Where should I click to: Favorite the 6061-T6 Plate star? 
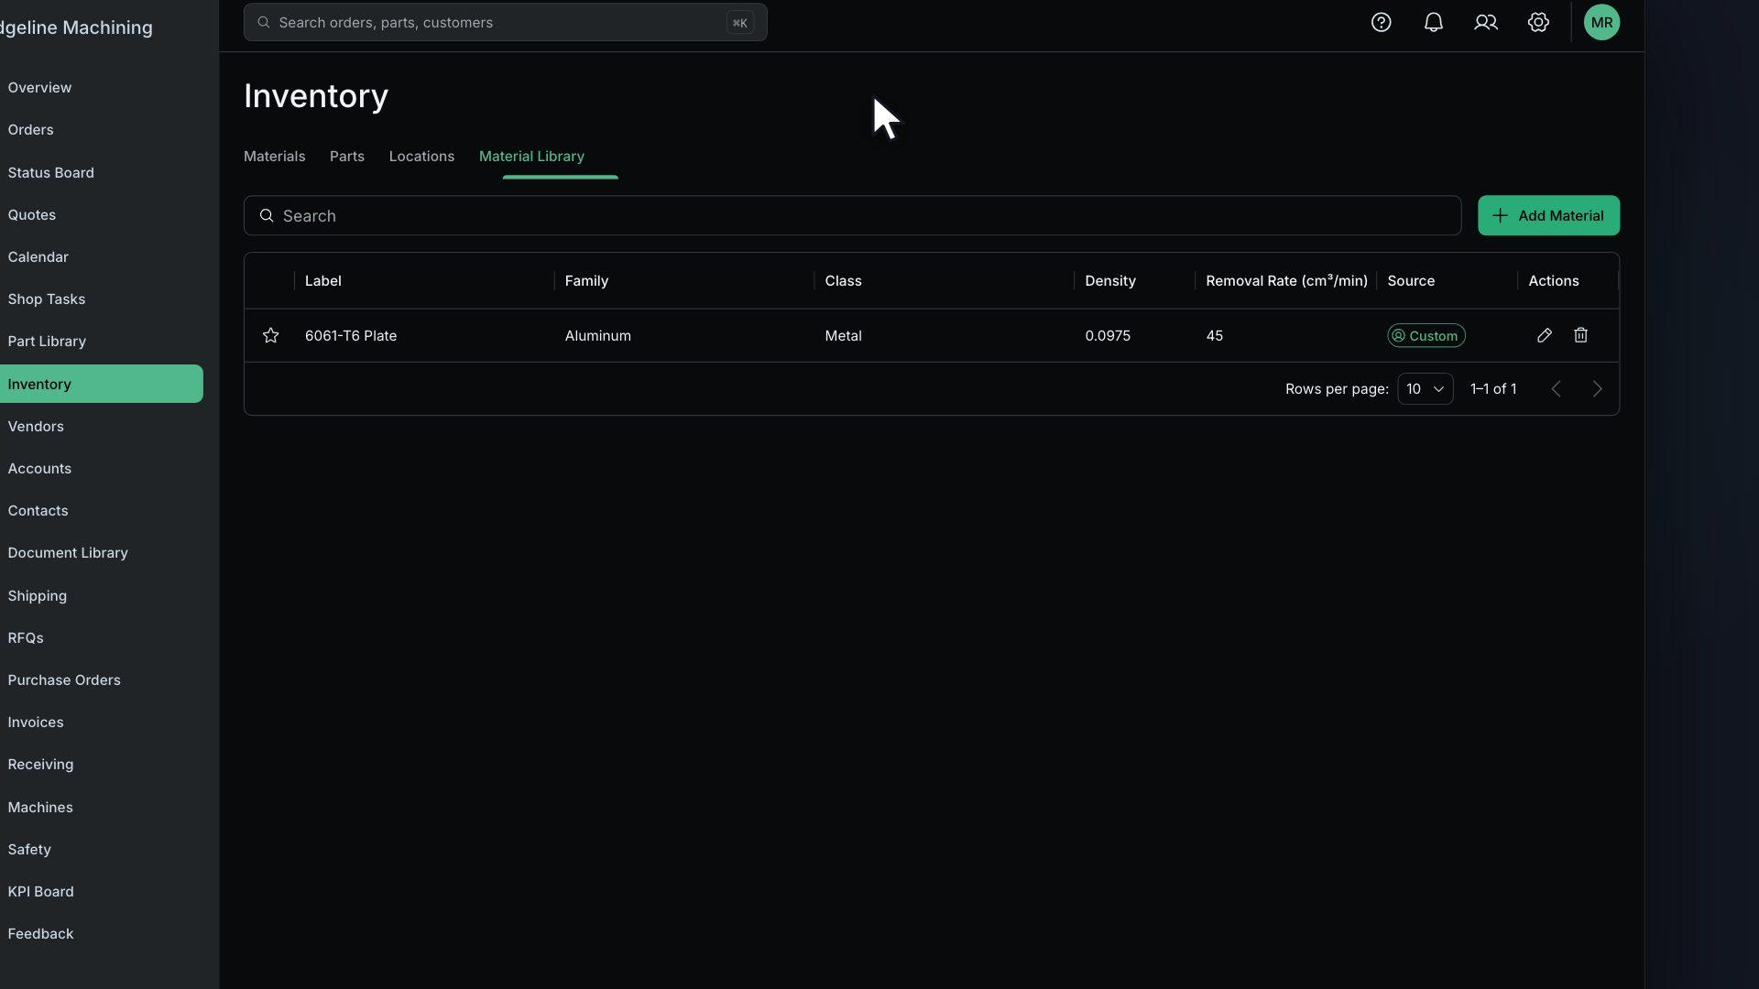[270, 335]
